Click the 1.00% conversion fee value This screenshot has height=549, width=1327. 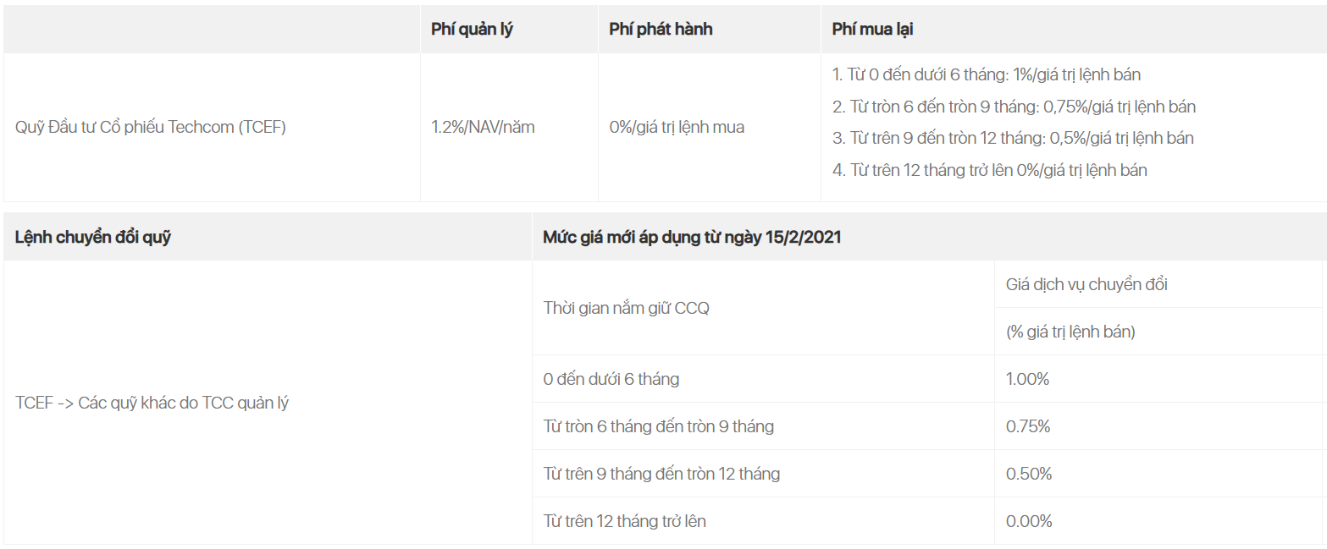click(x=1027, y=379)
